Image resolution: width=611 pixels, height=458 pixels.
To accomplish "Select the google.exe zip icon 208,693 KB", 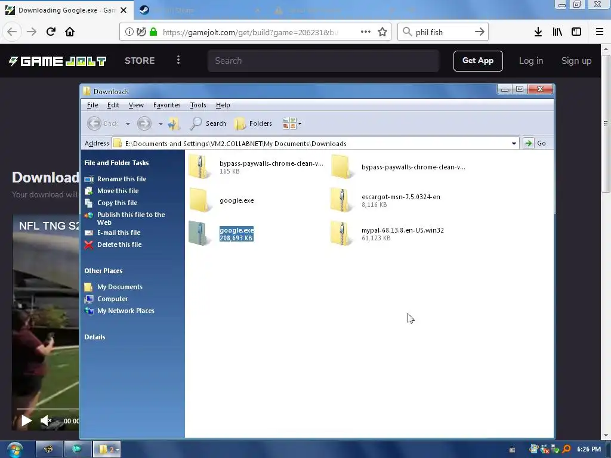I will [200, 234].
